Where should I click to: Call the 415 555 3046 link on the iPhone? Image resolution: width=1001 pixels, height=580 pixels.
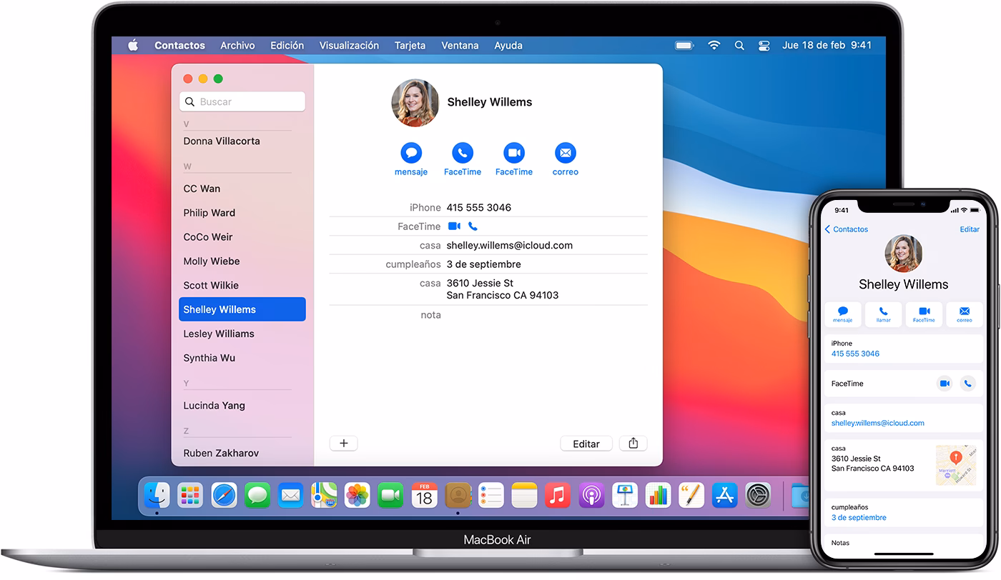click(855, 354)
